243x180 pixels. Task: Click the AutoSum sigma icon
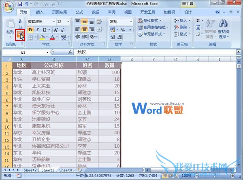coord(198,21)
